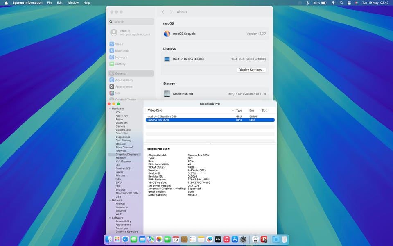Image resolution: width=393 pixels, height=246 pixels.
Task: Launch Freeform from the Dock
Action: [x=210, y=239]
